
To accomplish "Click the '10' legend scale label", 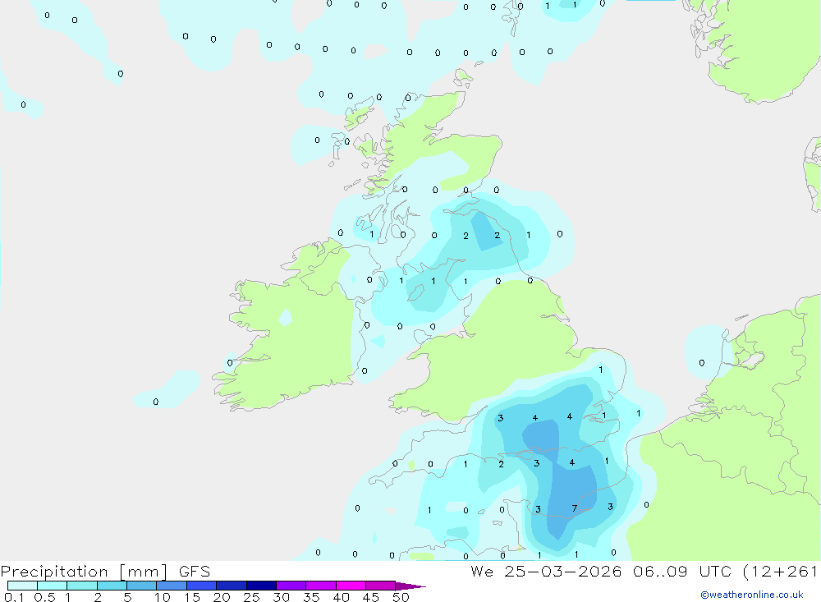I will (163, 597).
